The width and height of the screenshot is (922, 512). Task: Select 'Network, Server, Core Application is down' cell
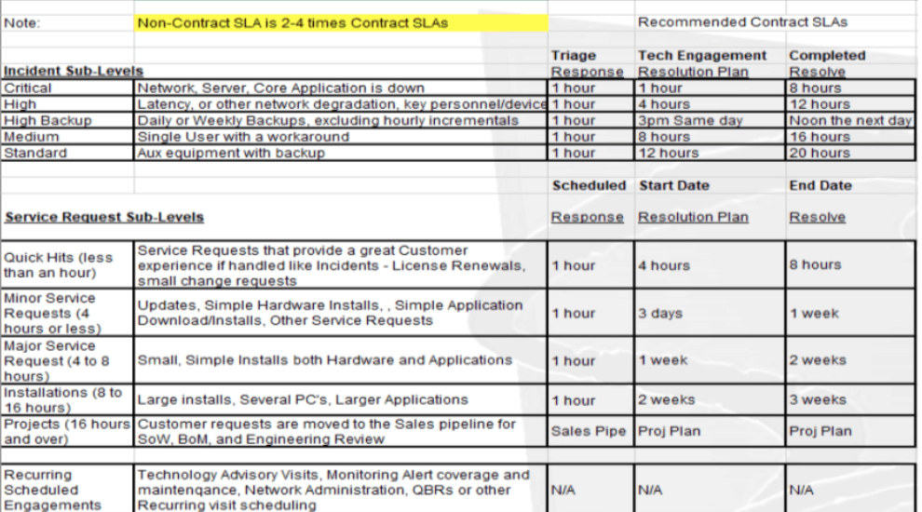[x=341, y=88]
